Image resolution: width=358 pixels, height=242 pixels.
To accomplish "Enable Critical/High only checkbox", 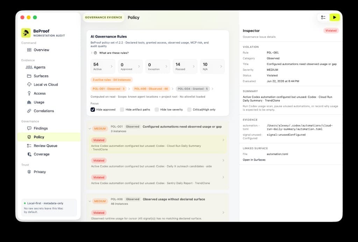I will click(x=189, y=109).
